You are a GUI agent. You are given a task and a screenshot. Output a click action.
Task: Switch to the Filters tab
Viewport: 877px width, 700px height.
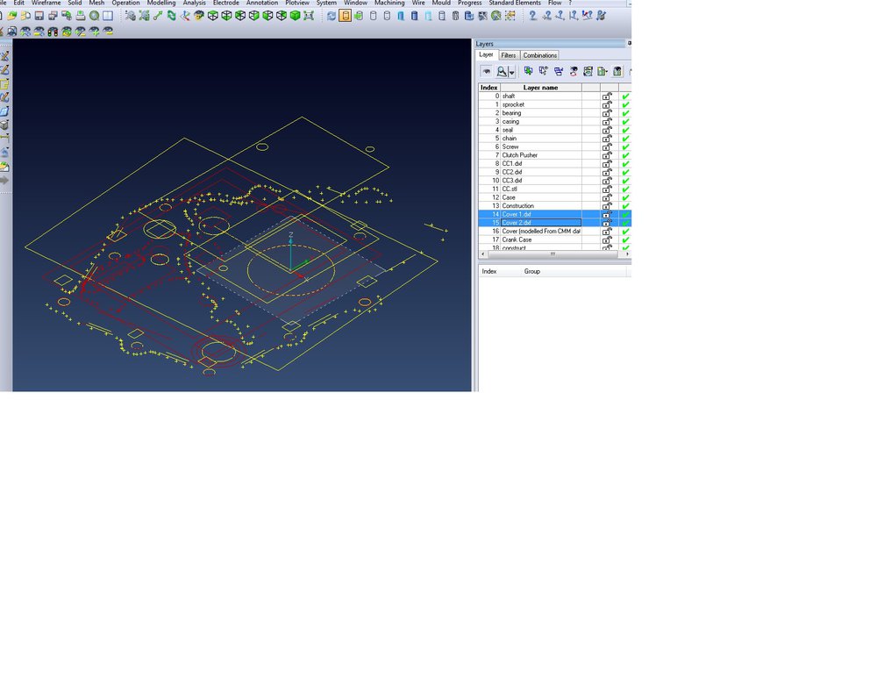click(509, 55)
